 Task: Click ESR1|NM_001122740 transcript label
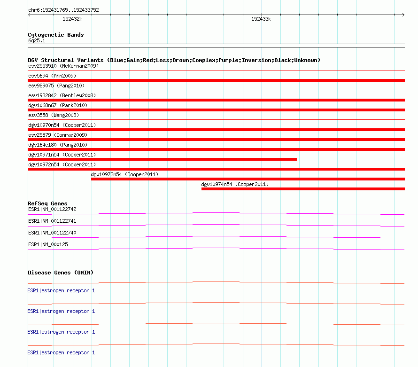52,233
